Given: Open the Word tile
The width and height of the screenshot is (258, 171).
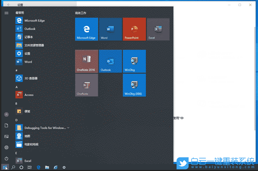Looking at the screenshot, I should coord(110,29).
